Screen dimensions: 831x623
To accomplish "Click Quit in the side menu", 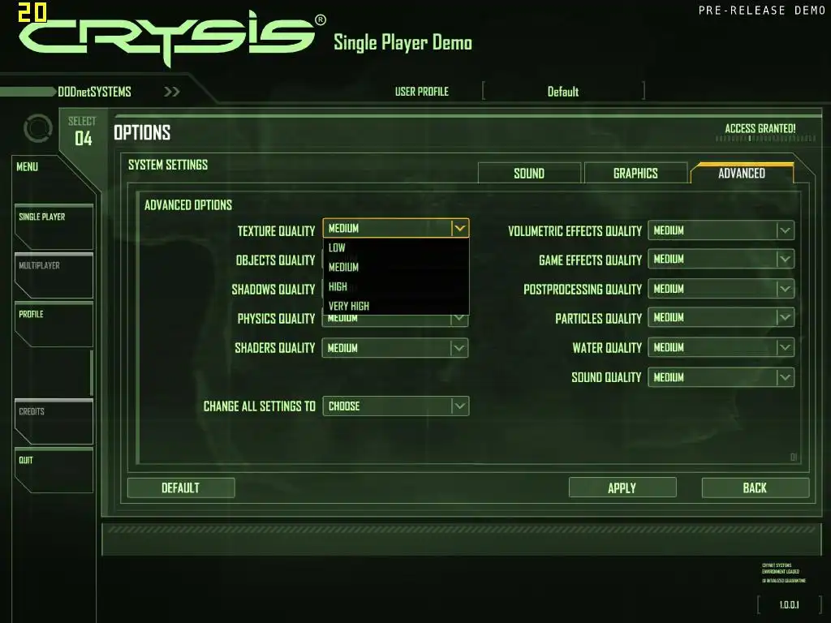I will click(54, 470).
